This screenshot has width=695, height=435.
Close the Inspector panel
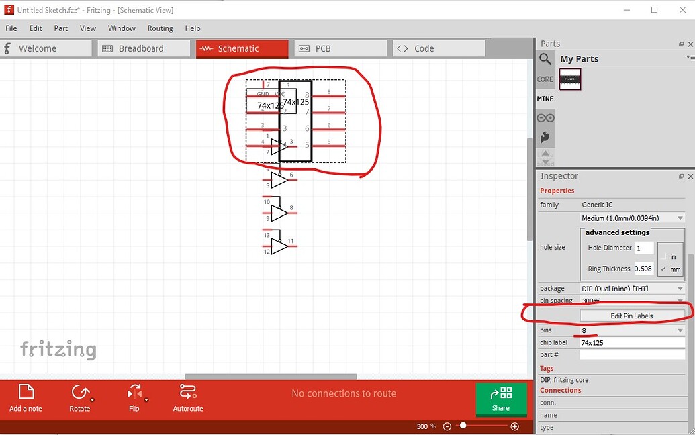click(x=690, y=176)
